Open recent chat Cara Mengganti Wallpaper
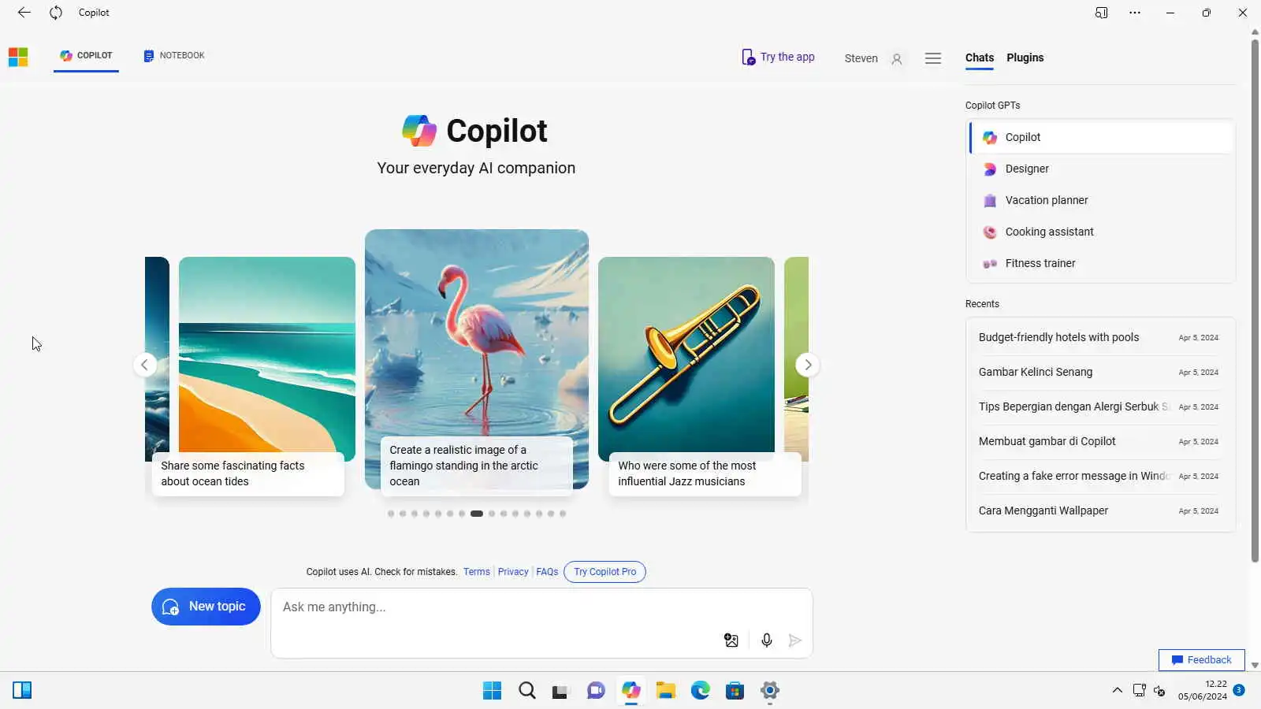This screenshot has width=1261, height=709. pyautogui.click(x=1100, y=510)
